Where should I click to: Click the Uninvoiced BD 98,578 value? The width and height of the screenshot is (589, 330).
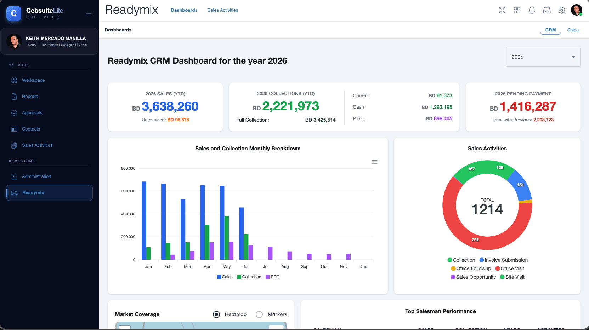coord(178,120)
